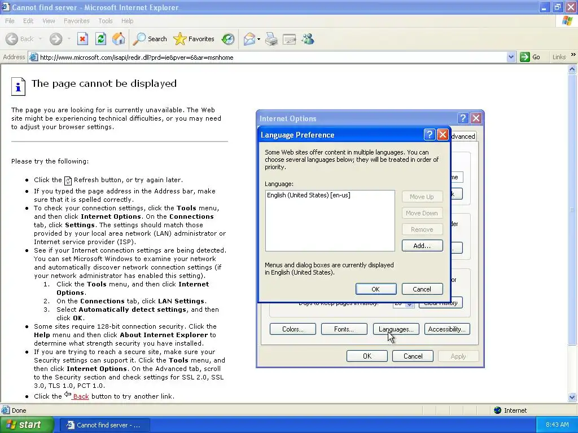Click the Language Preference help question icon
Screen dimensions: 578x433
click(430, 135)
